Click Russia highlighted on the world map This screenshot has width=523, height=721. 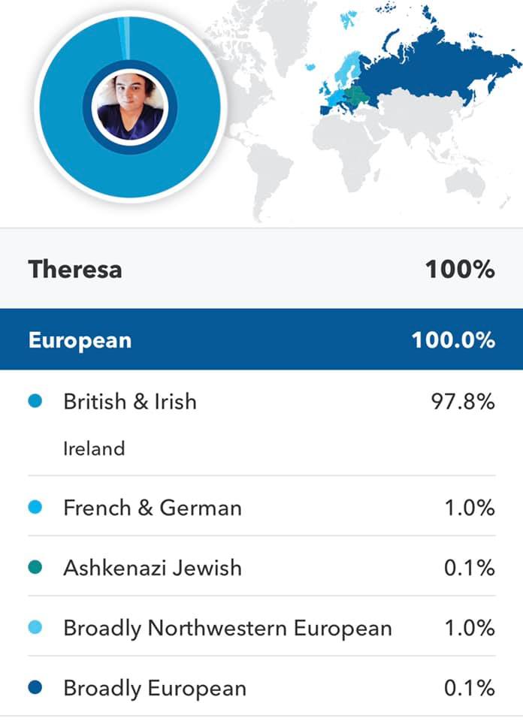point(428,68)
